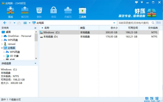Expand WPS网盘 under 此电脑
The height and width of the screenshot is (102, 163).
(4, 52)
